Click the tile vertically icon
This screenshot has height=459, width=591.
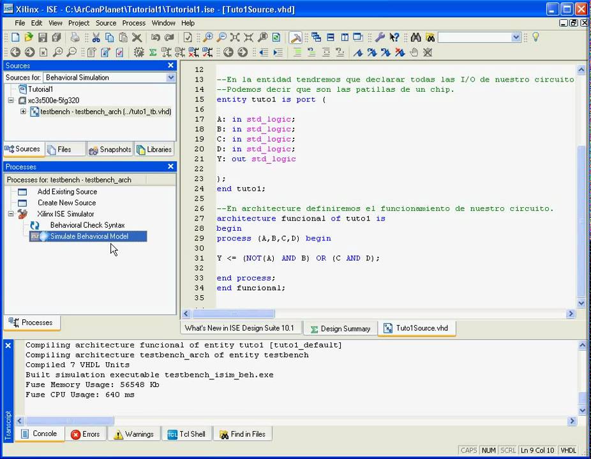[x=345, y=37]
